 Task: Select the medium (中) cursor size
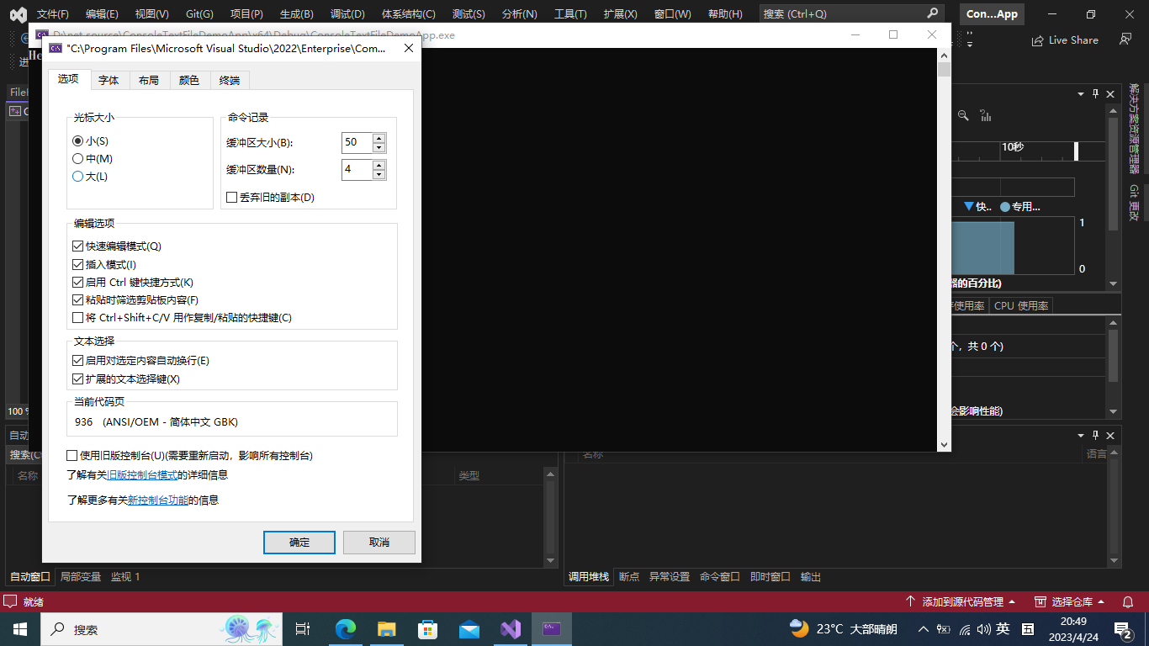coord(78,159)
